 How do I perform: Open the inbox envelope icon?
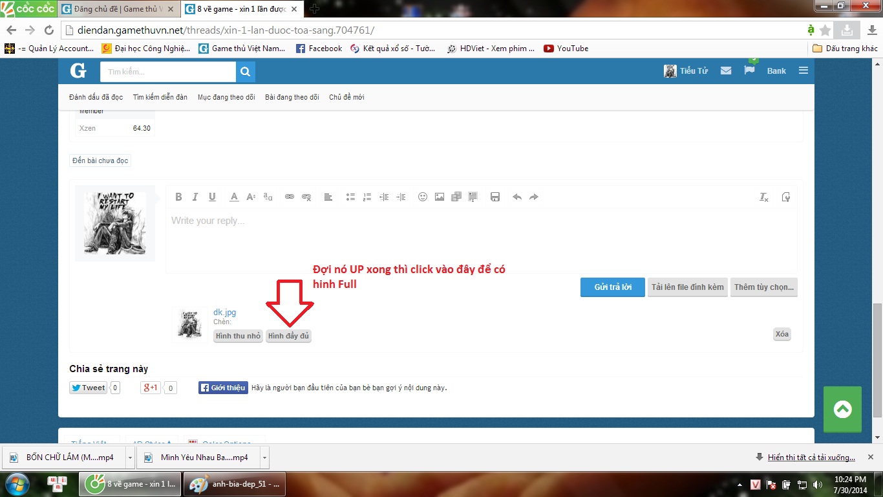[726, 71]
